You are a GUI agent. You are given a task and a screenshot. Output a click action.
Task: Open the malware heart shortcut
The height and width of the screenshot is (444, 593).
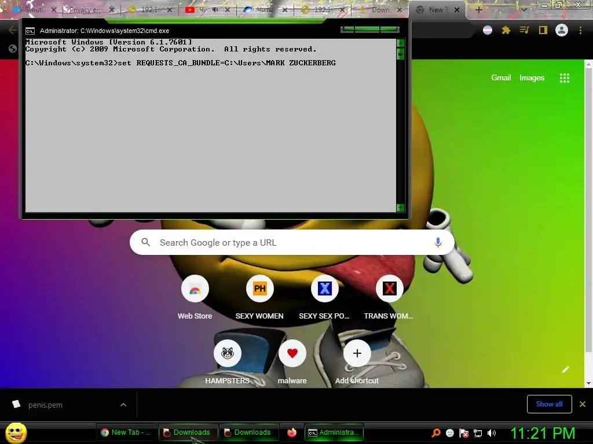pyautogui.click(x=292, y=353)
